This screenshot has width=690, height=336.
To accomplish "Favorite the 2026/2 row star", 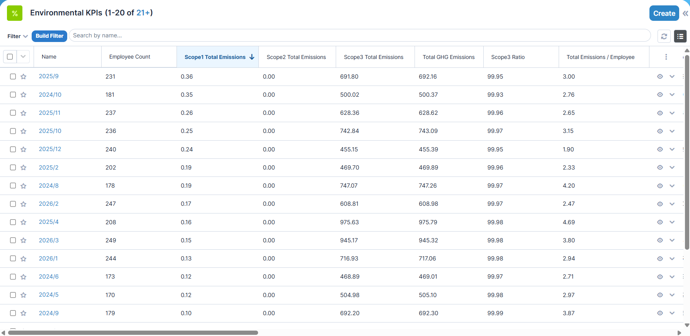I will coord(24,204).
